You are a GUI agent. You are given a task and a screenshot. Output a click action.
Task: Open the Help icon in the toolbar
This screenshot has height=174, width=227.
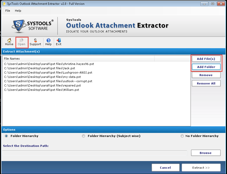pyautogui.click(x=48, y=42)
